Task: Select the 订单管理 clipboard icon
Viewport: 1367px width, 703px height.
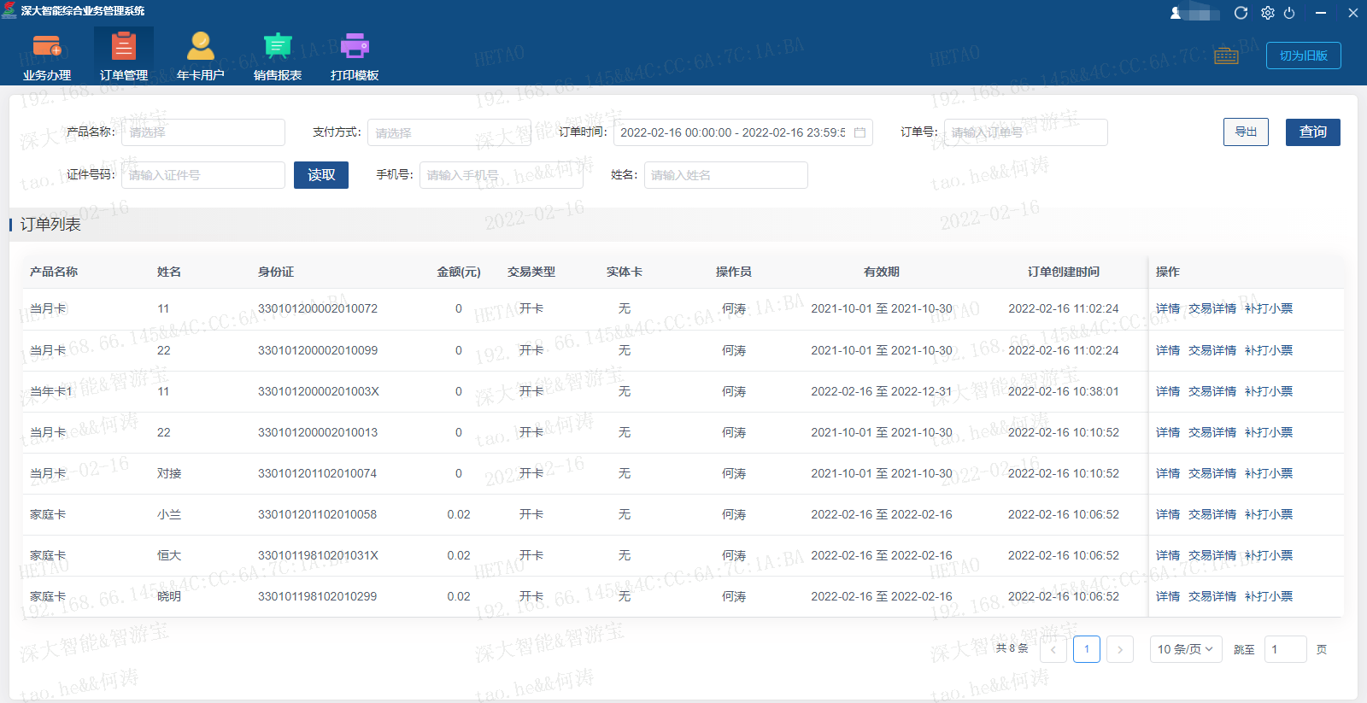Action: (124, 47)
